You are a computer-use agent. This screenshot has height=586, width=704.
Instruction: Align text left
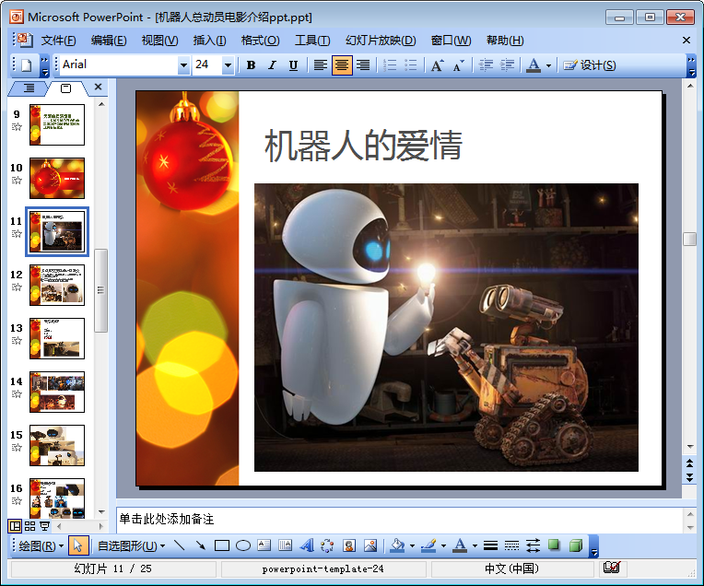[320, 65]
